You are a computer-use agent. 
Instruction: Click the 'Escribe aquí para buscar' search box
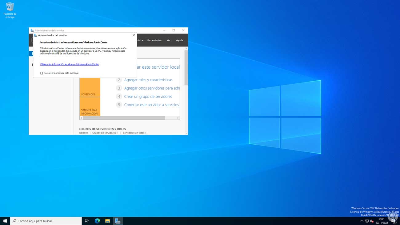46,221
